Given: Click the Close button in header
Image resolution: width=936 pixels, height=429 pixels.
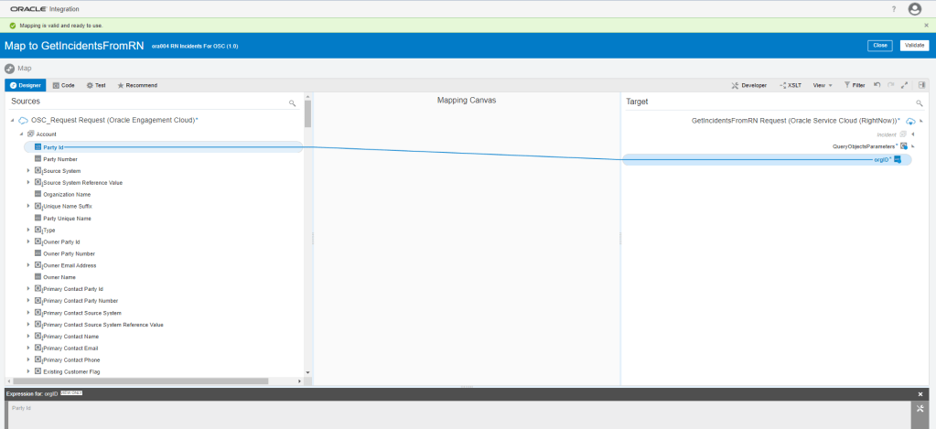Looking at the screenshot, I should point(880,45).
